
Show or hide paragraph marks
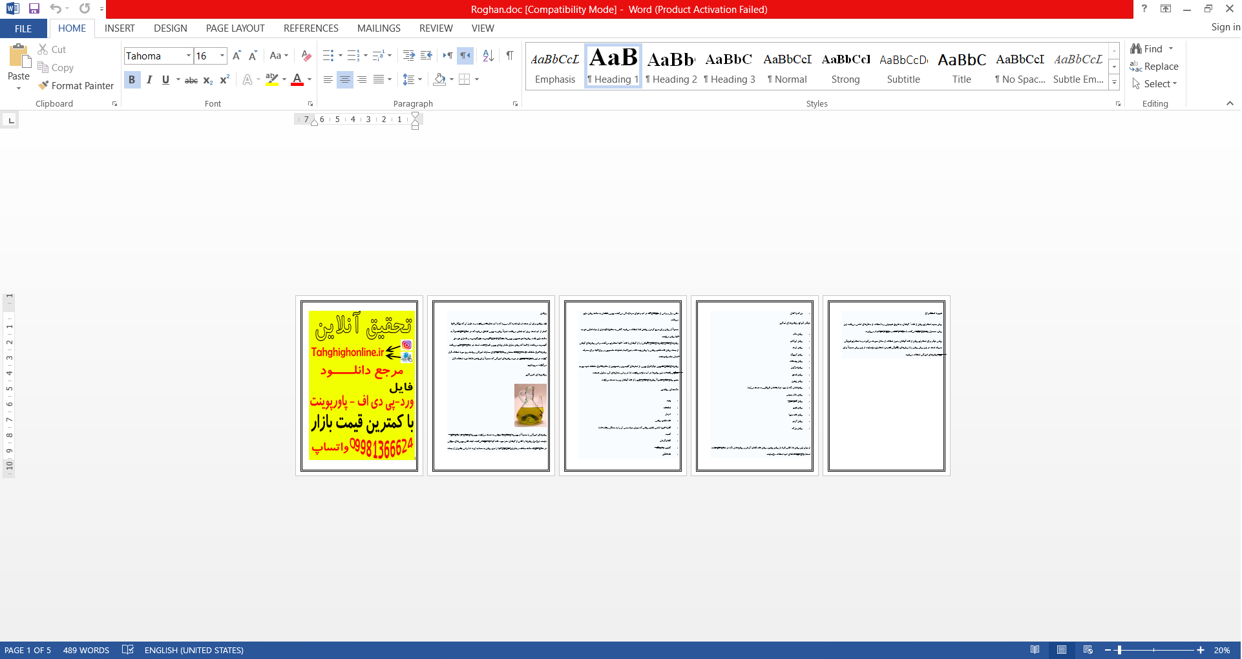[x=510, y=56]
